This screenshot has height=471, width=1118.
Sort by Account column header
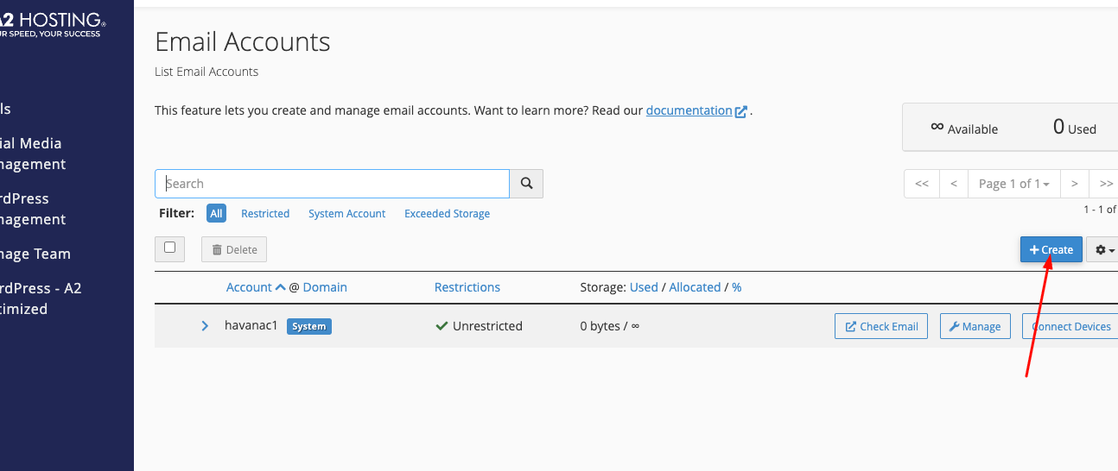[249, 287]
